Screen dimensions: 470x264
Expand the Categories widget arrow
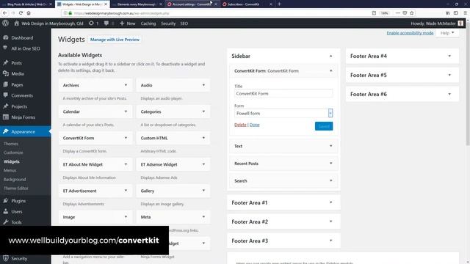point(203,111)
